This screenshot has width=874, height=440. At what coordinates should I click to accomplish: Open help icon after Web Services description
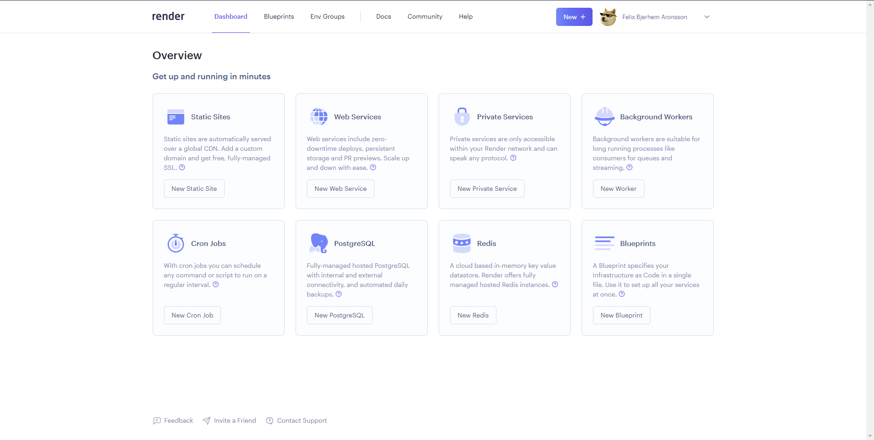(373, 168)
